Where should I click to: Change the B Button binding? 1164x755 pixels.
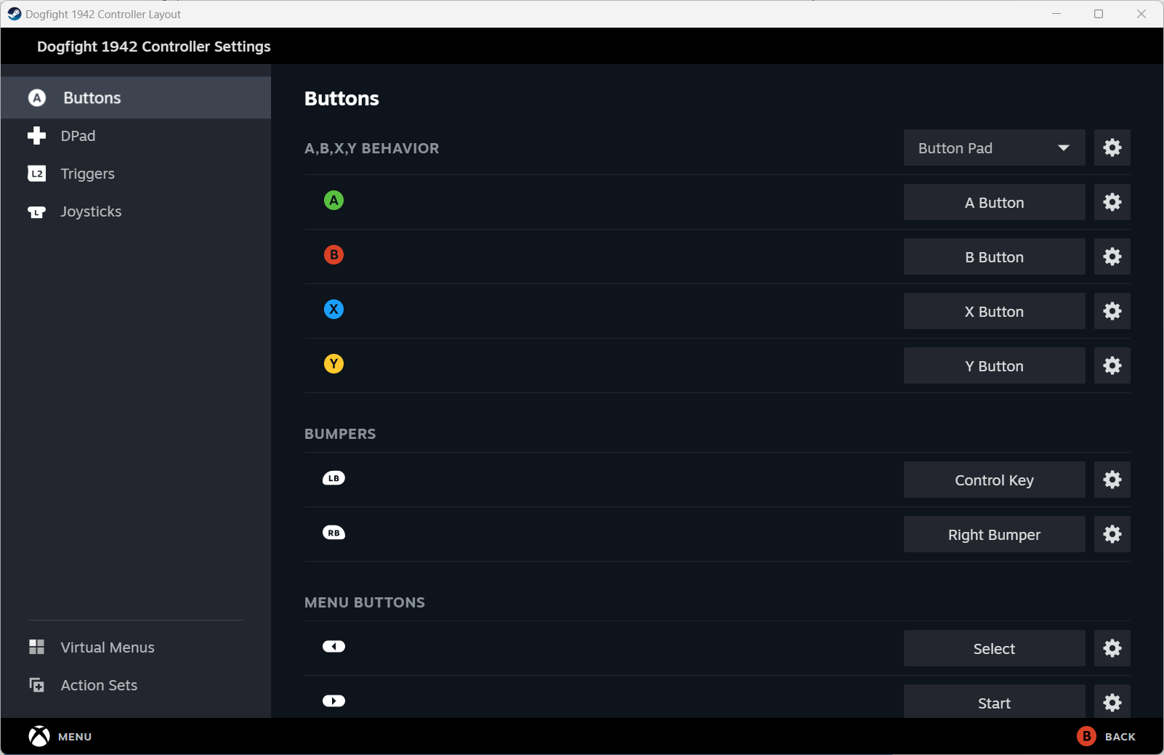(994, 257)
